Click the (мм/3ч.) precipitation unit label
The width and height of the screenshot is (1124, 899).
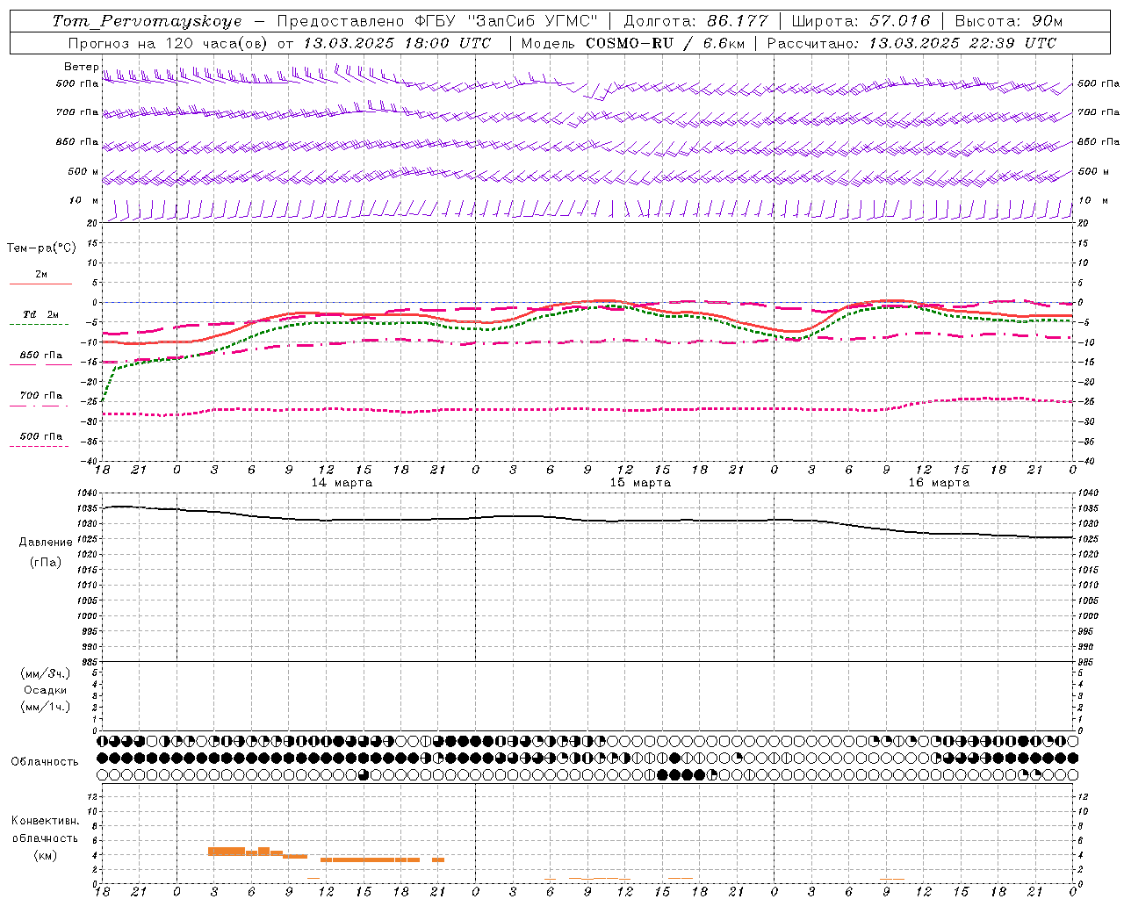tap(46, 673)
